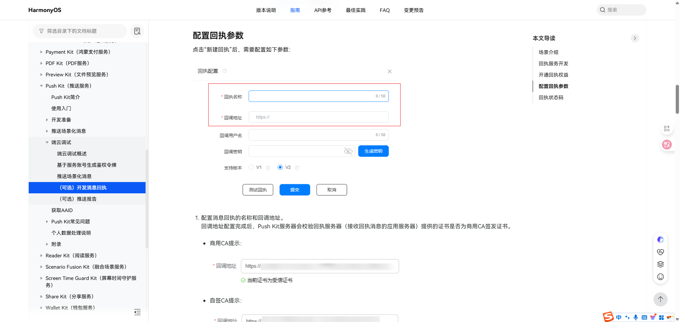Collapse the article guide with chevron button
Screen dimensions: 680x322
[635, 38]
